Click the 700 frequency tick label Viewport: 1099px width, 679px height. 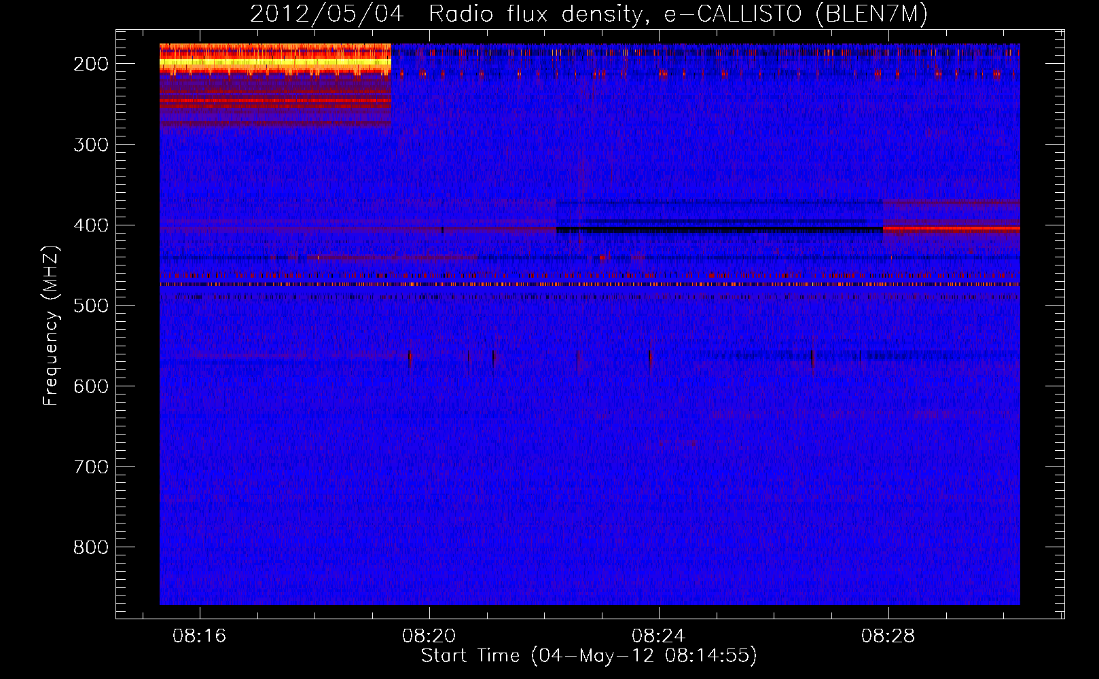coord(91,467)
